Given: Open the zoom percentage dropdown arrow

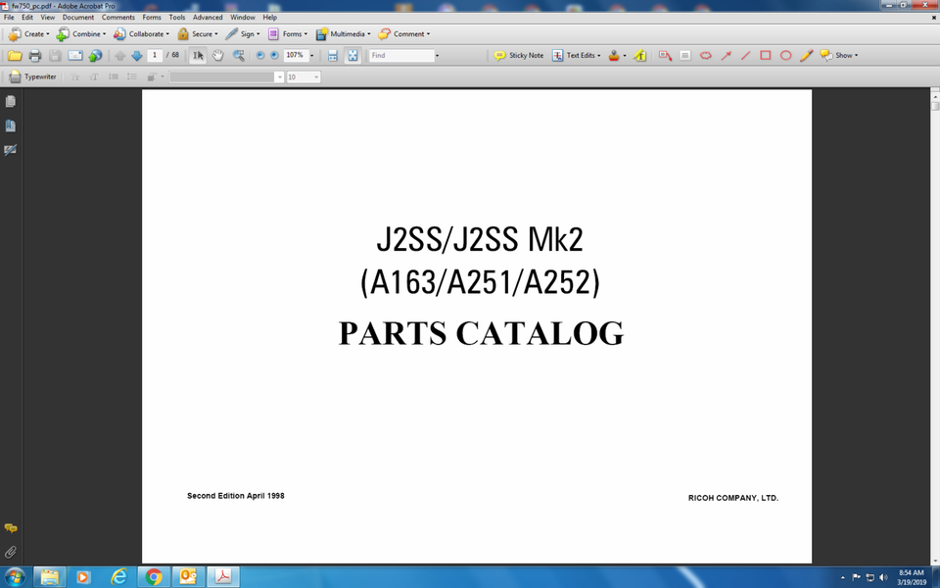Looking at the screenshot, I should point(311,56).
